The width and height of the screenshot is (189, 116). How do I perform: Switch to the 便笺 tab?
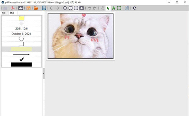point(12,13)
